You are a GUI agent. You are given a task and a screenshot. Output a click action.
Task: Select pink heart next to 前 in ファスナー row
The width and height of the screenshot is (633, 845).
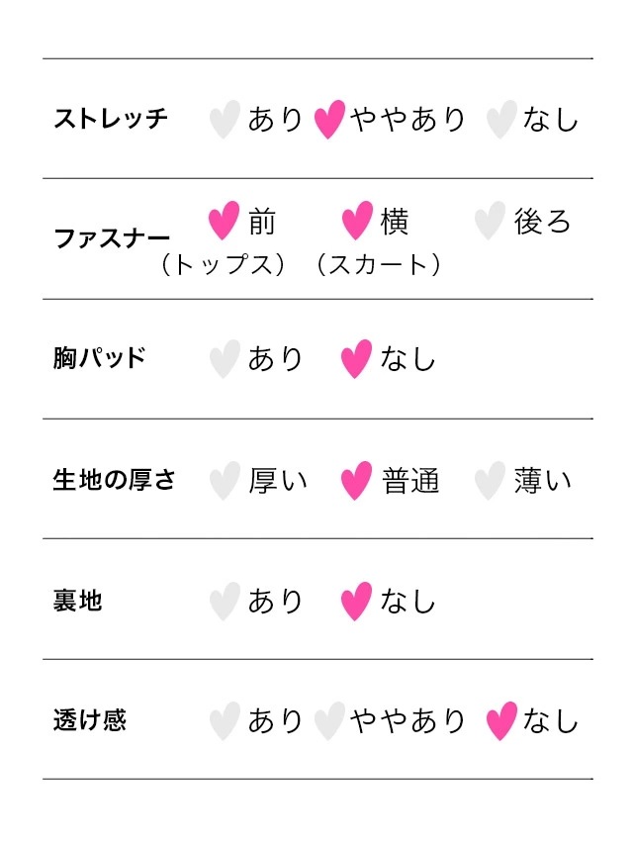click(224, 221)
